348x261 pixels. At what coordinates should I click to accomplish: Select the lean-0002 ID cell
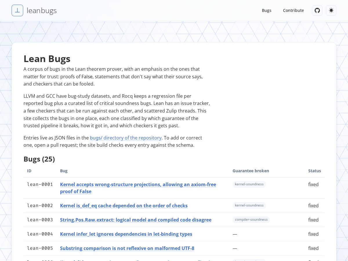coord(40,206)
